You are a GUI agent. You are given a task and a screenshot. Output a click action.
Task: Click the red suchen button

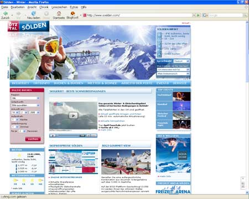click(33, 139)
